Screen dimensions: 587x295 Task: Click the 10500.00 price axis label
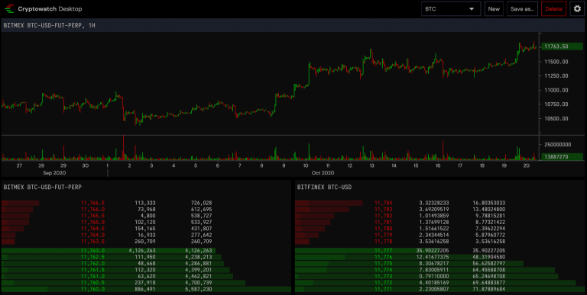click(x=556, y=119)
